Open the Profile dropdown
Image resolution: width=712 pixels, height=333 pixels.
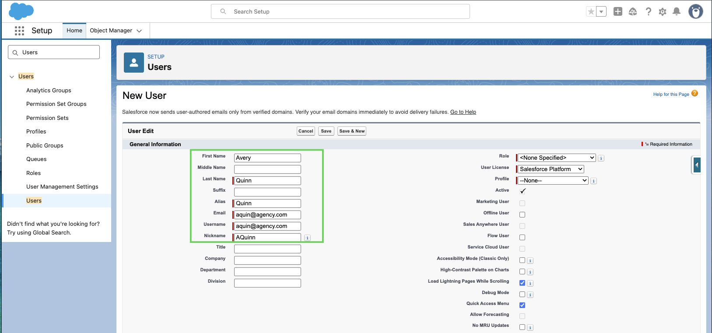(x=553, y=181)
